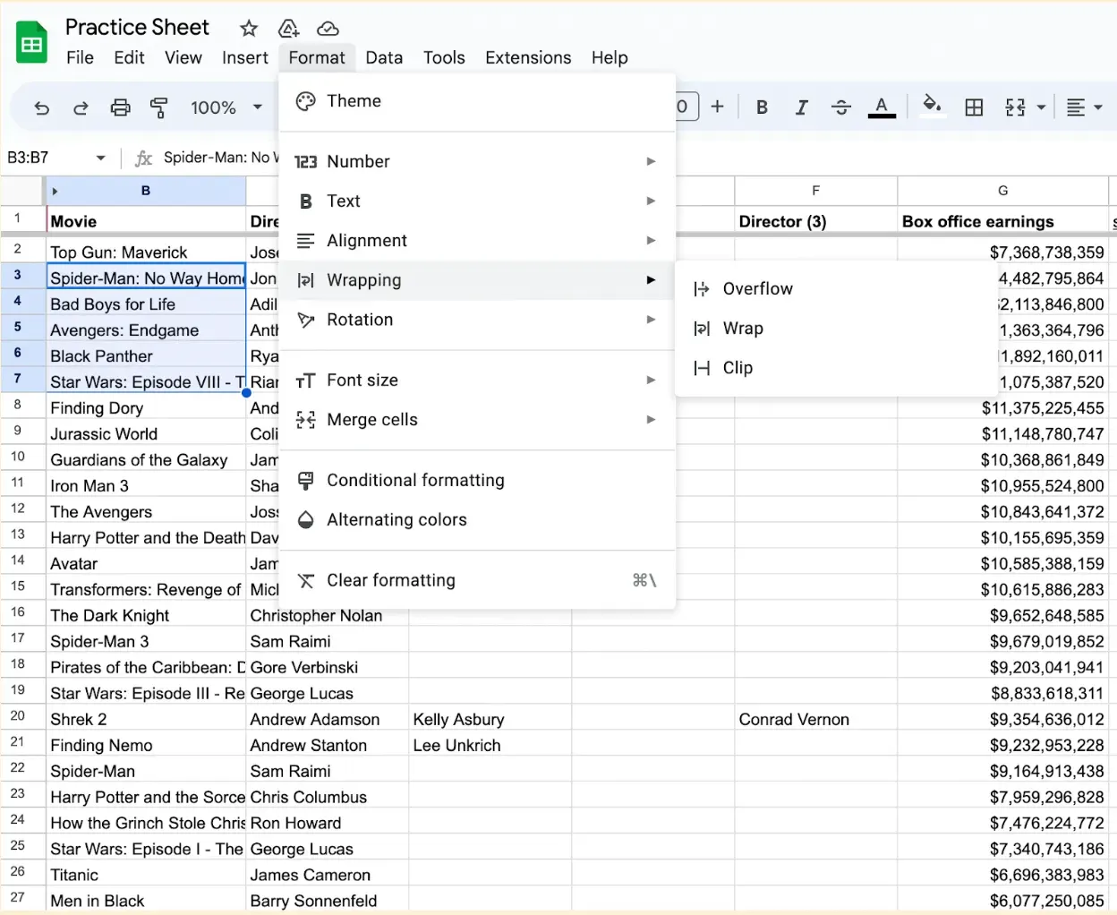Open the Data menu
Screen dimensions: 1117x915
point(384,57)
